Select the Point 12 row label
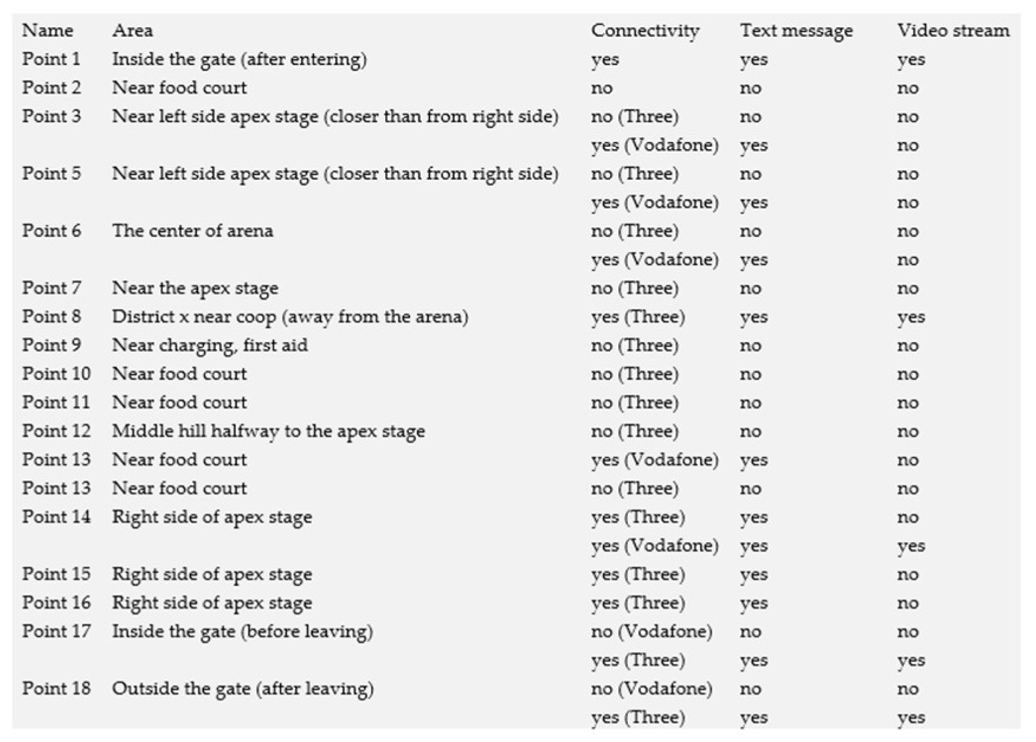 pyautogui.click(x=56, y=431)
